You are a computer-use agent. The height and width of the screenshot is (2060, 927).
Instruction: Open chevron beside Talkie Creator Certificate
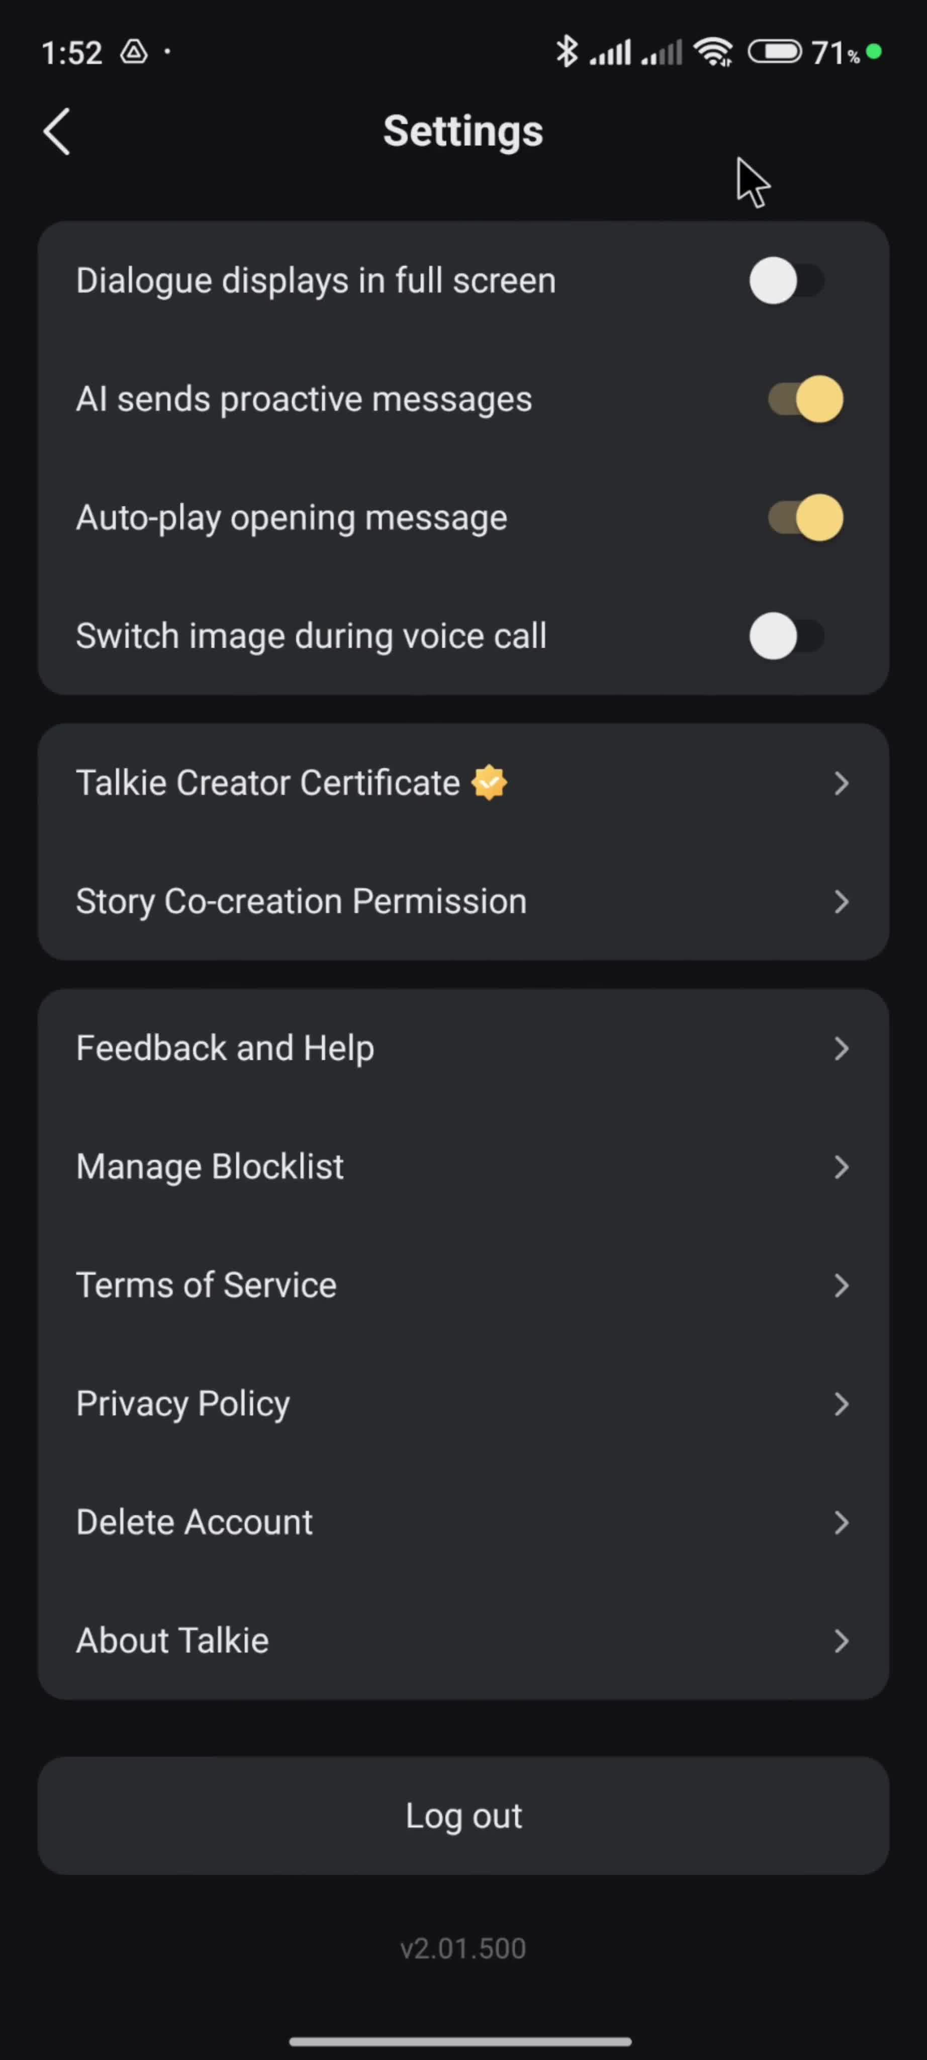point(841,783)
